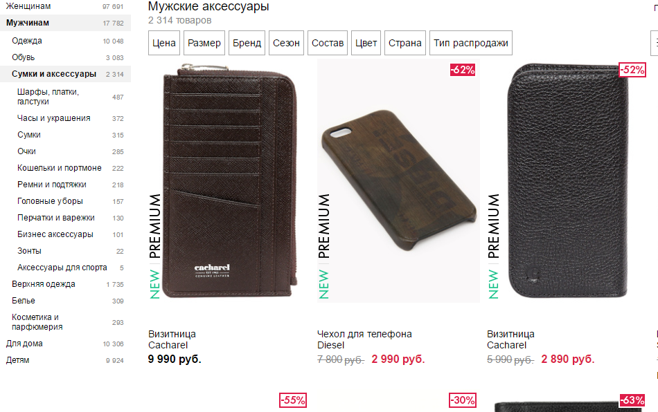Open the Бренд brand filter
This screenshot has height=412, width=658.
[247, 43]
